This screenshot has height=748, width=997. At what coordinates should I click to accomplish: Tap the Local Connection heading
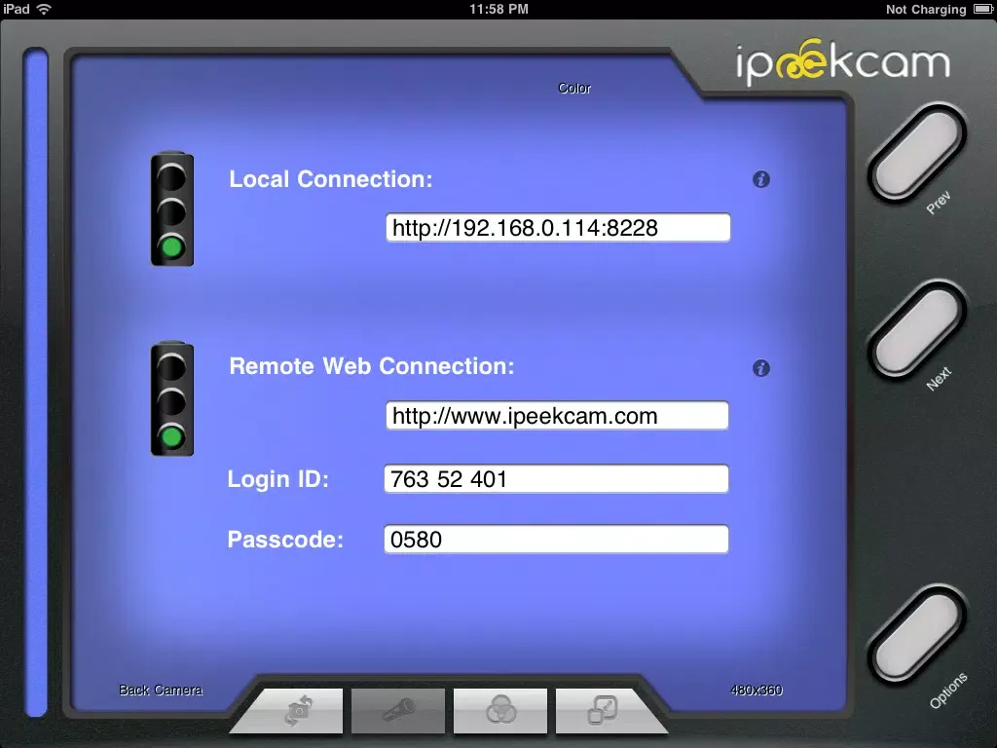click(331, 179)
